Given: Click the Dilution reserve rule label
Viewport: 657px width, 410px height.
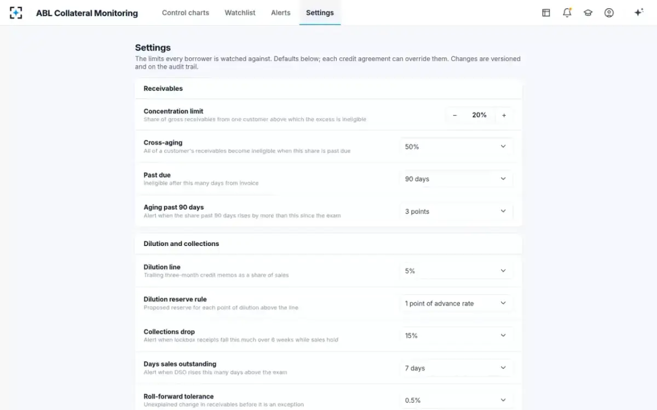Looking at the screenshot, I should 175,299.
